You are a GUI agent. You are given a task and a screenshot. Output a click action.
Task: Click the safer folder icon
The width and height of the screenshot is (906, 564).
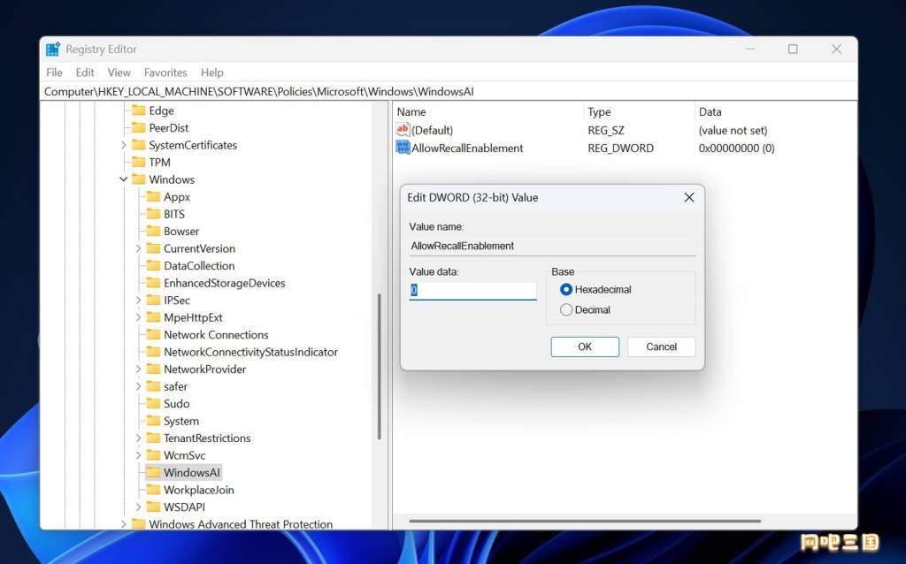tap(153, 386)
